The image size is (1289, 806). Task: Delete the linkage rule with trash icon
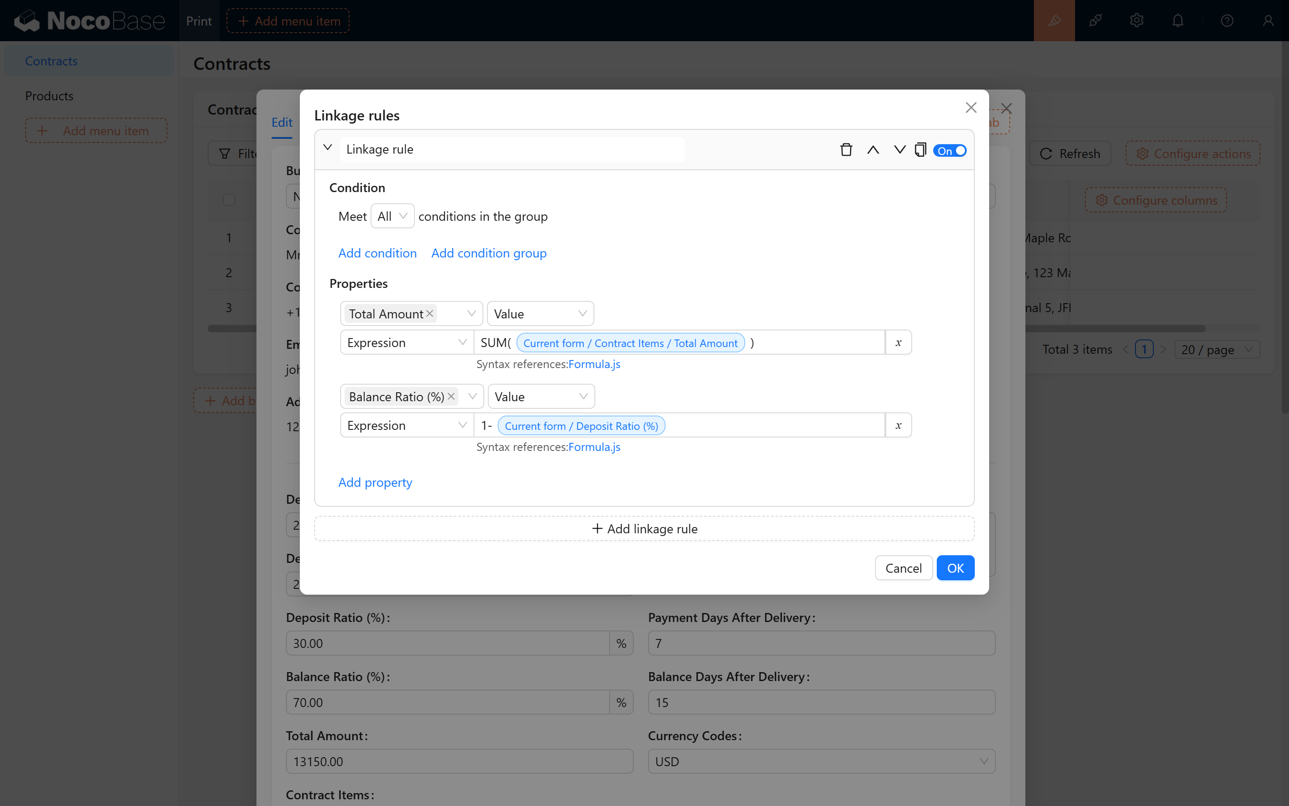pyautogui.click(x=846, y=150)
